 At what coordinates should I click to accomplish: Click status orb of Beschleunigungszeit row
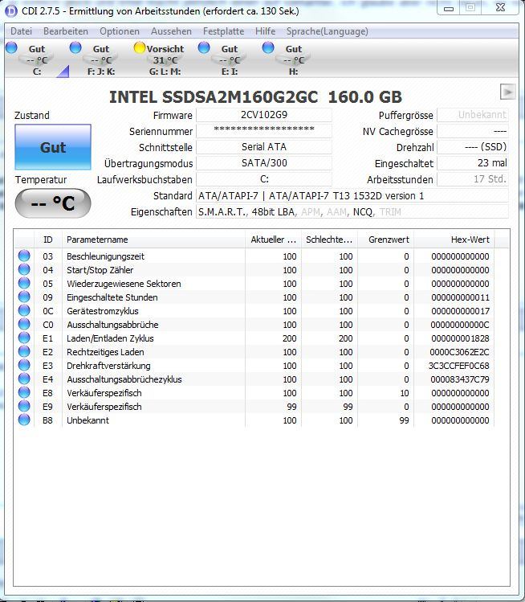(24, 256)
